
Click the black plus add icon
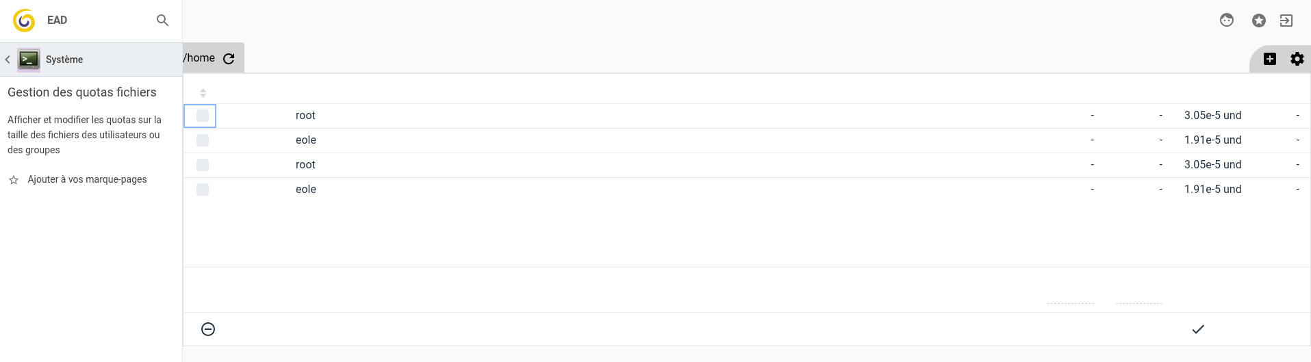pos(1269,59)
